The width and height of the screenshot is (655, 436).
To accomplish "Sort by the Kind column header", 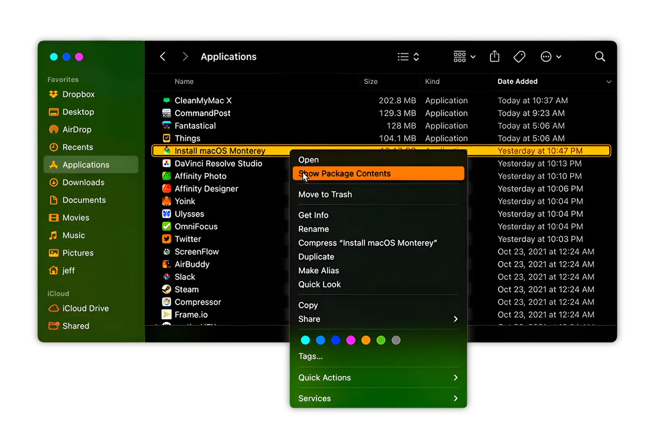I will click(432, 82).
